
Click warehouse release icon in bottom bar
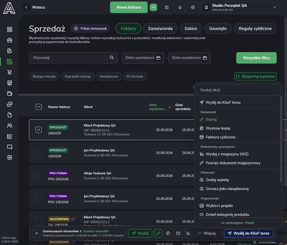pos(188,233)
